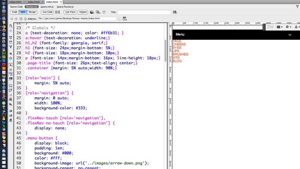
Task: Open the jquery.flexnav.js related file
Action: point(65,7)
